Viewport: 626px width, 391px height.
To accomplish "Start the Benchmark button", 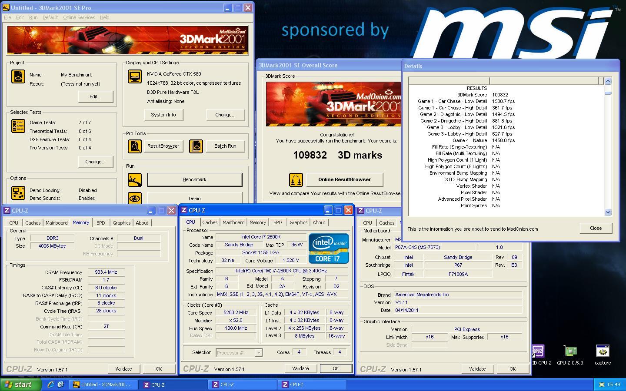I will pyautogui.click(x=194, y=179).
